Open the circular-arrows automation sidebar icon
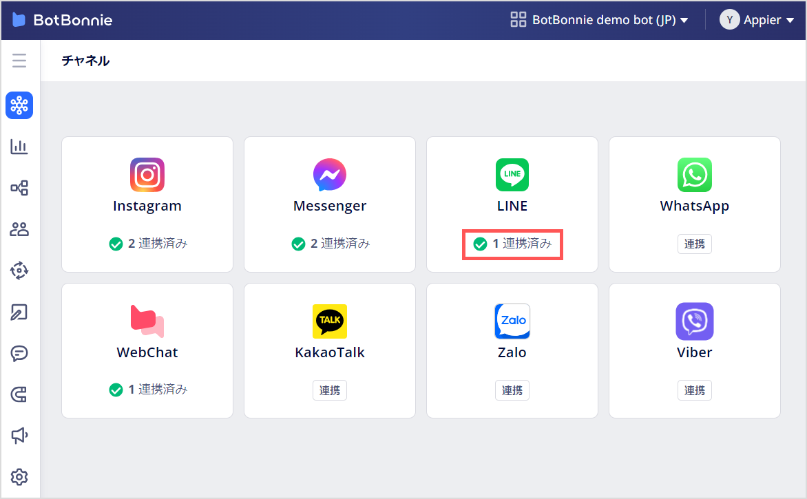Image resolution: width=807 pixels, height=499 pixels. 19,270
